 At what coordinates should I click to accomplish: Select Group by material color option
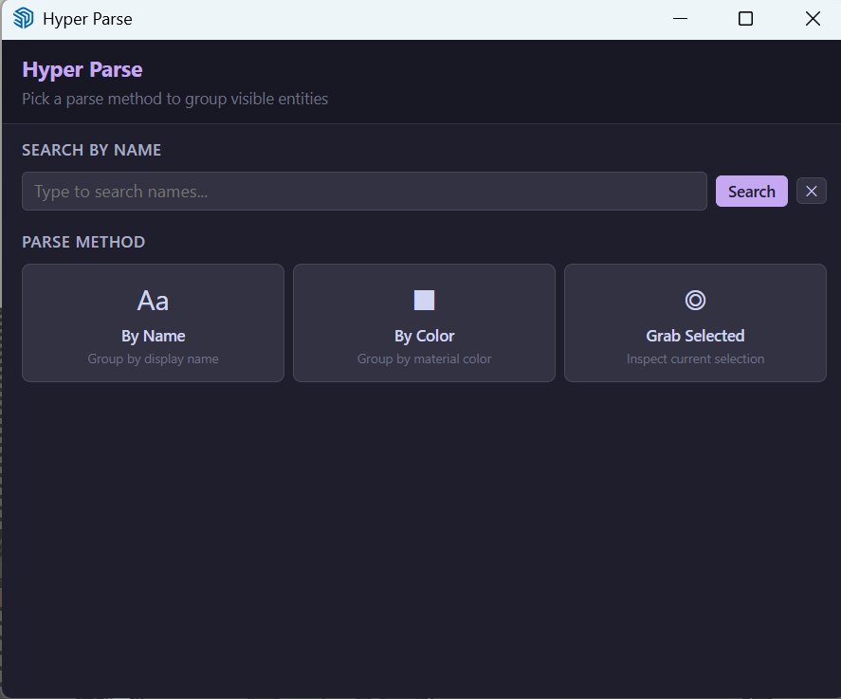pos(423,359)
